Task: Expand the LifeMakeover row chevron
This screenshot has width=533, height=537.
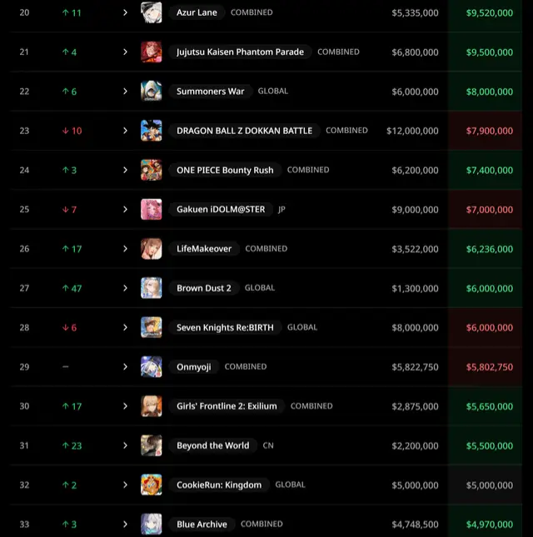Action: [x=125, y=248]
